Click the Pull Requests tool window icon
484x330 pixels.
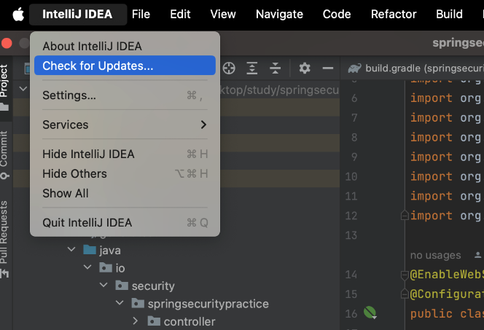pyautogui.click(x=4, y=273)
